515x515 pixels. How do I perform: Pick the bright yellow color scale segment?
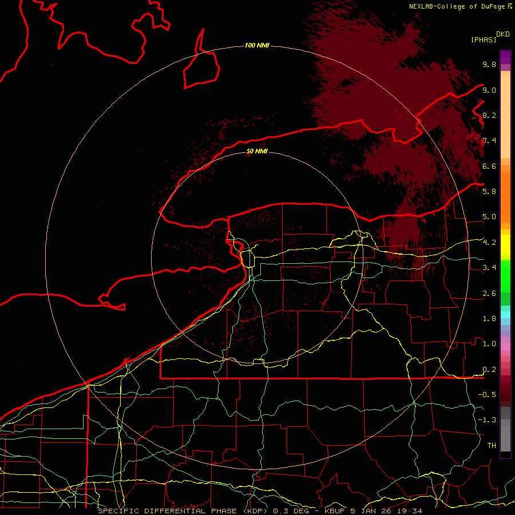point(505,245)
